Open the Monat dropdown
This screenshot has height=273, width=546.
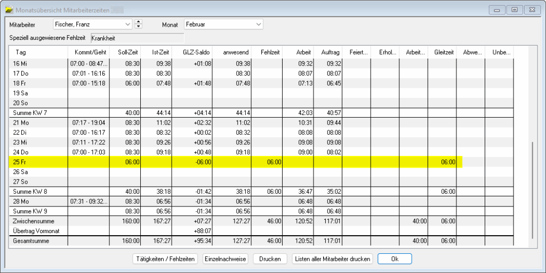coord(259,24)
